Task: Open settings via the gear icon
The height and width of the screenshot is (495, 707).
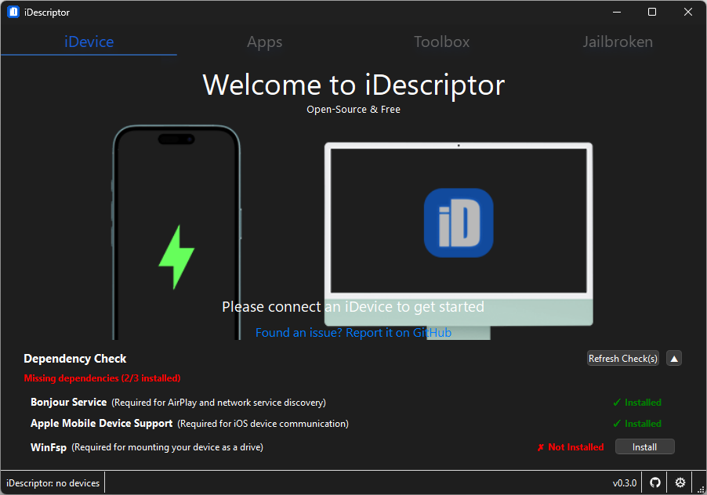Action: [680, 482]
